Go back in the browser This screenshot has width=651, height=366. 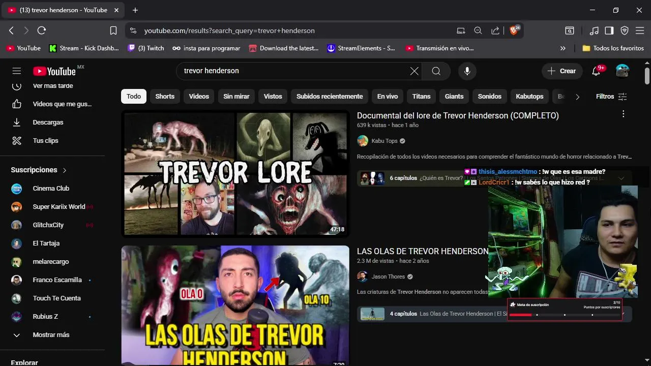tap(11, 30)
